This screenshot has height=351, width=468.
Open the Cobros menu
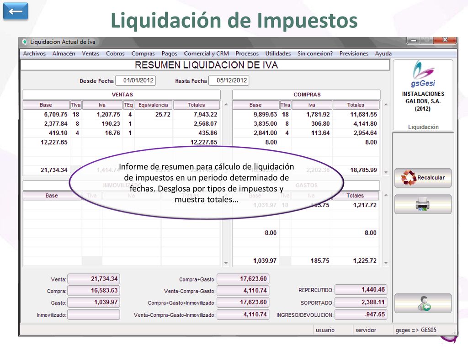(115, 53)
